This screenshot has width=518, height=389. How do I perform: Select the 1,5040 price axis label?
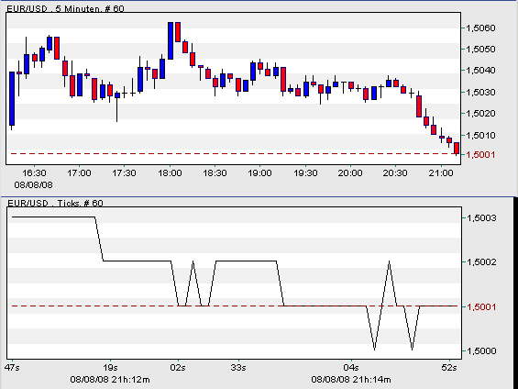click(x=480, y=71)
